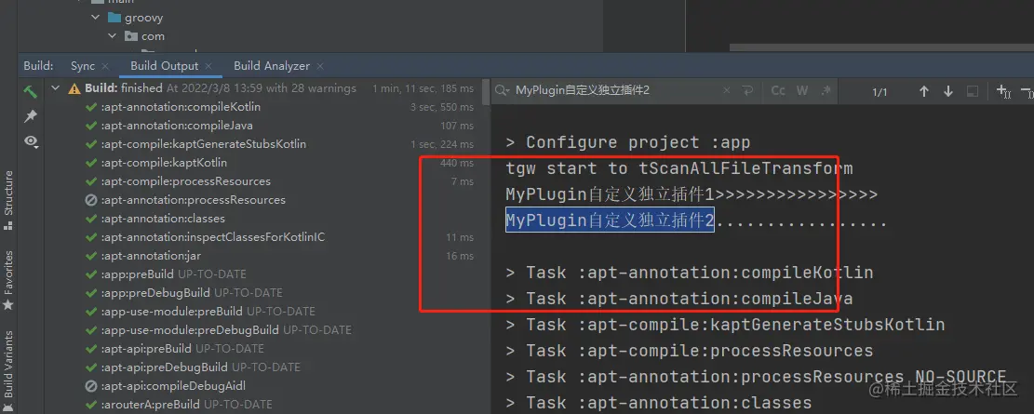
Task: Click the filter search results icon
Action: 973,91
